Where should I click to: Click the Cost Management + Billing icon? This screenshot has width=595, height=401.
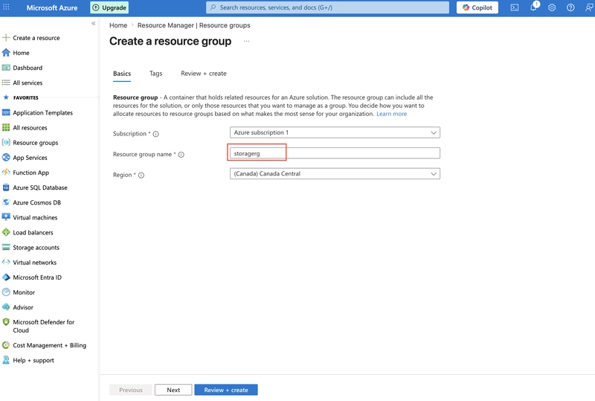click(x=6, y=344)
